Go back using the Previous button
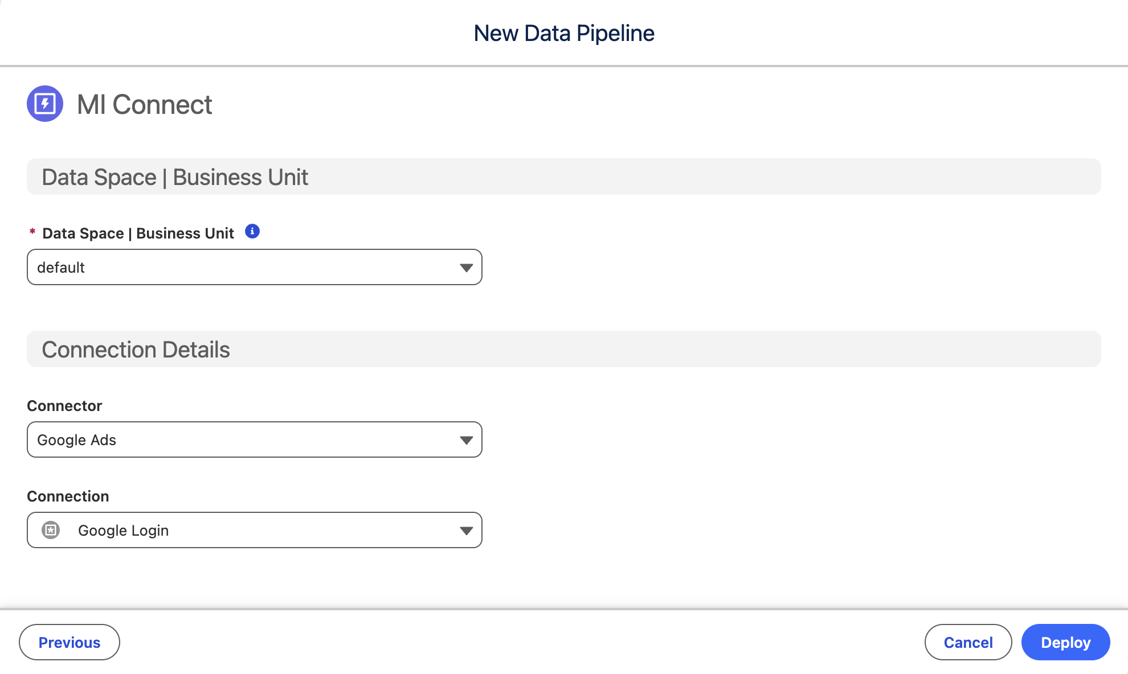Image resolution: width=1128 pixels, height=674 pixels. pyautogui.click(x=69, y=642)
